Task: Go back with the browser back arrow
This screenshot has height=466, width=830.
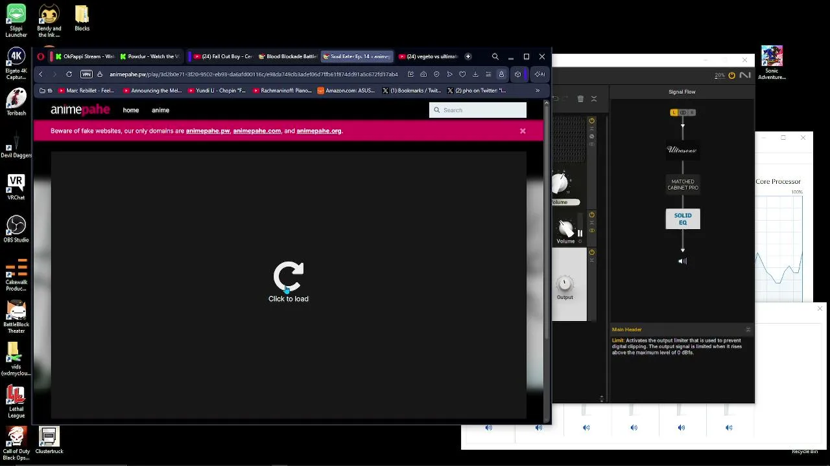Action: tap(41, 74)
